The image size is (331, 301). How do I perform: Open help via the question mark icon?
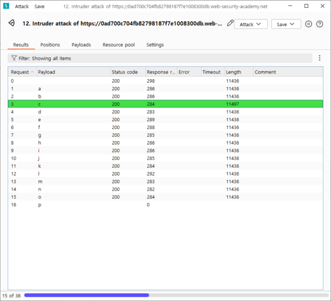[319, 24]
